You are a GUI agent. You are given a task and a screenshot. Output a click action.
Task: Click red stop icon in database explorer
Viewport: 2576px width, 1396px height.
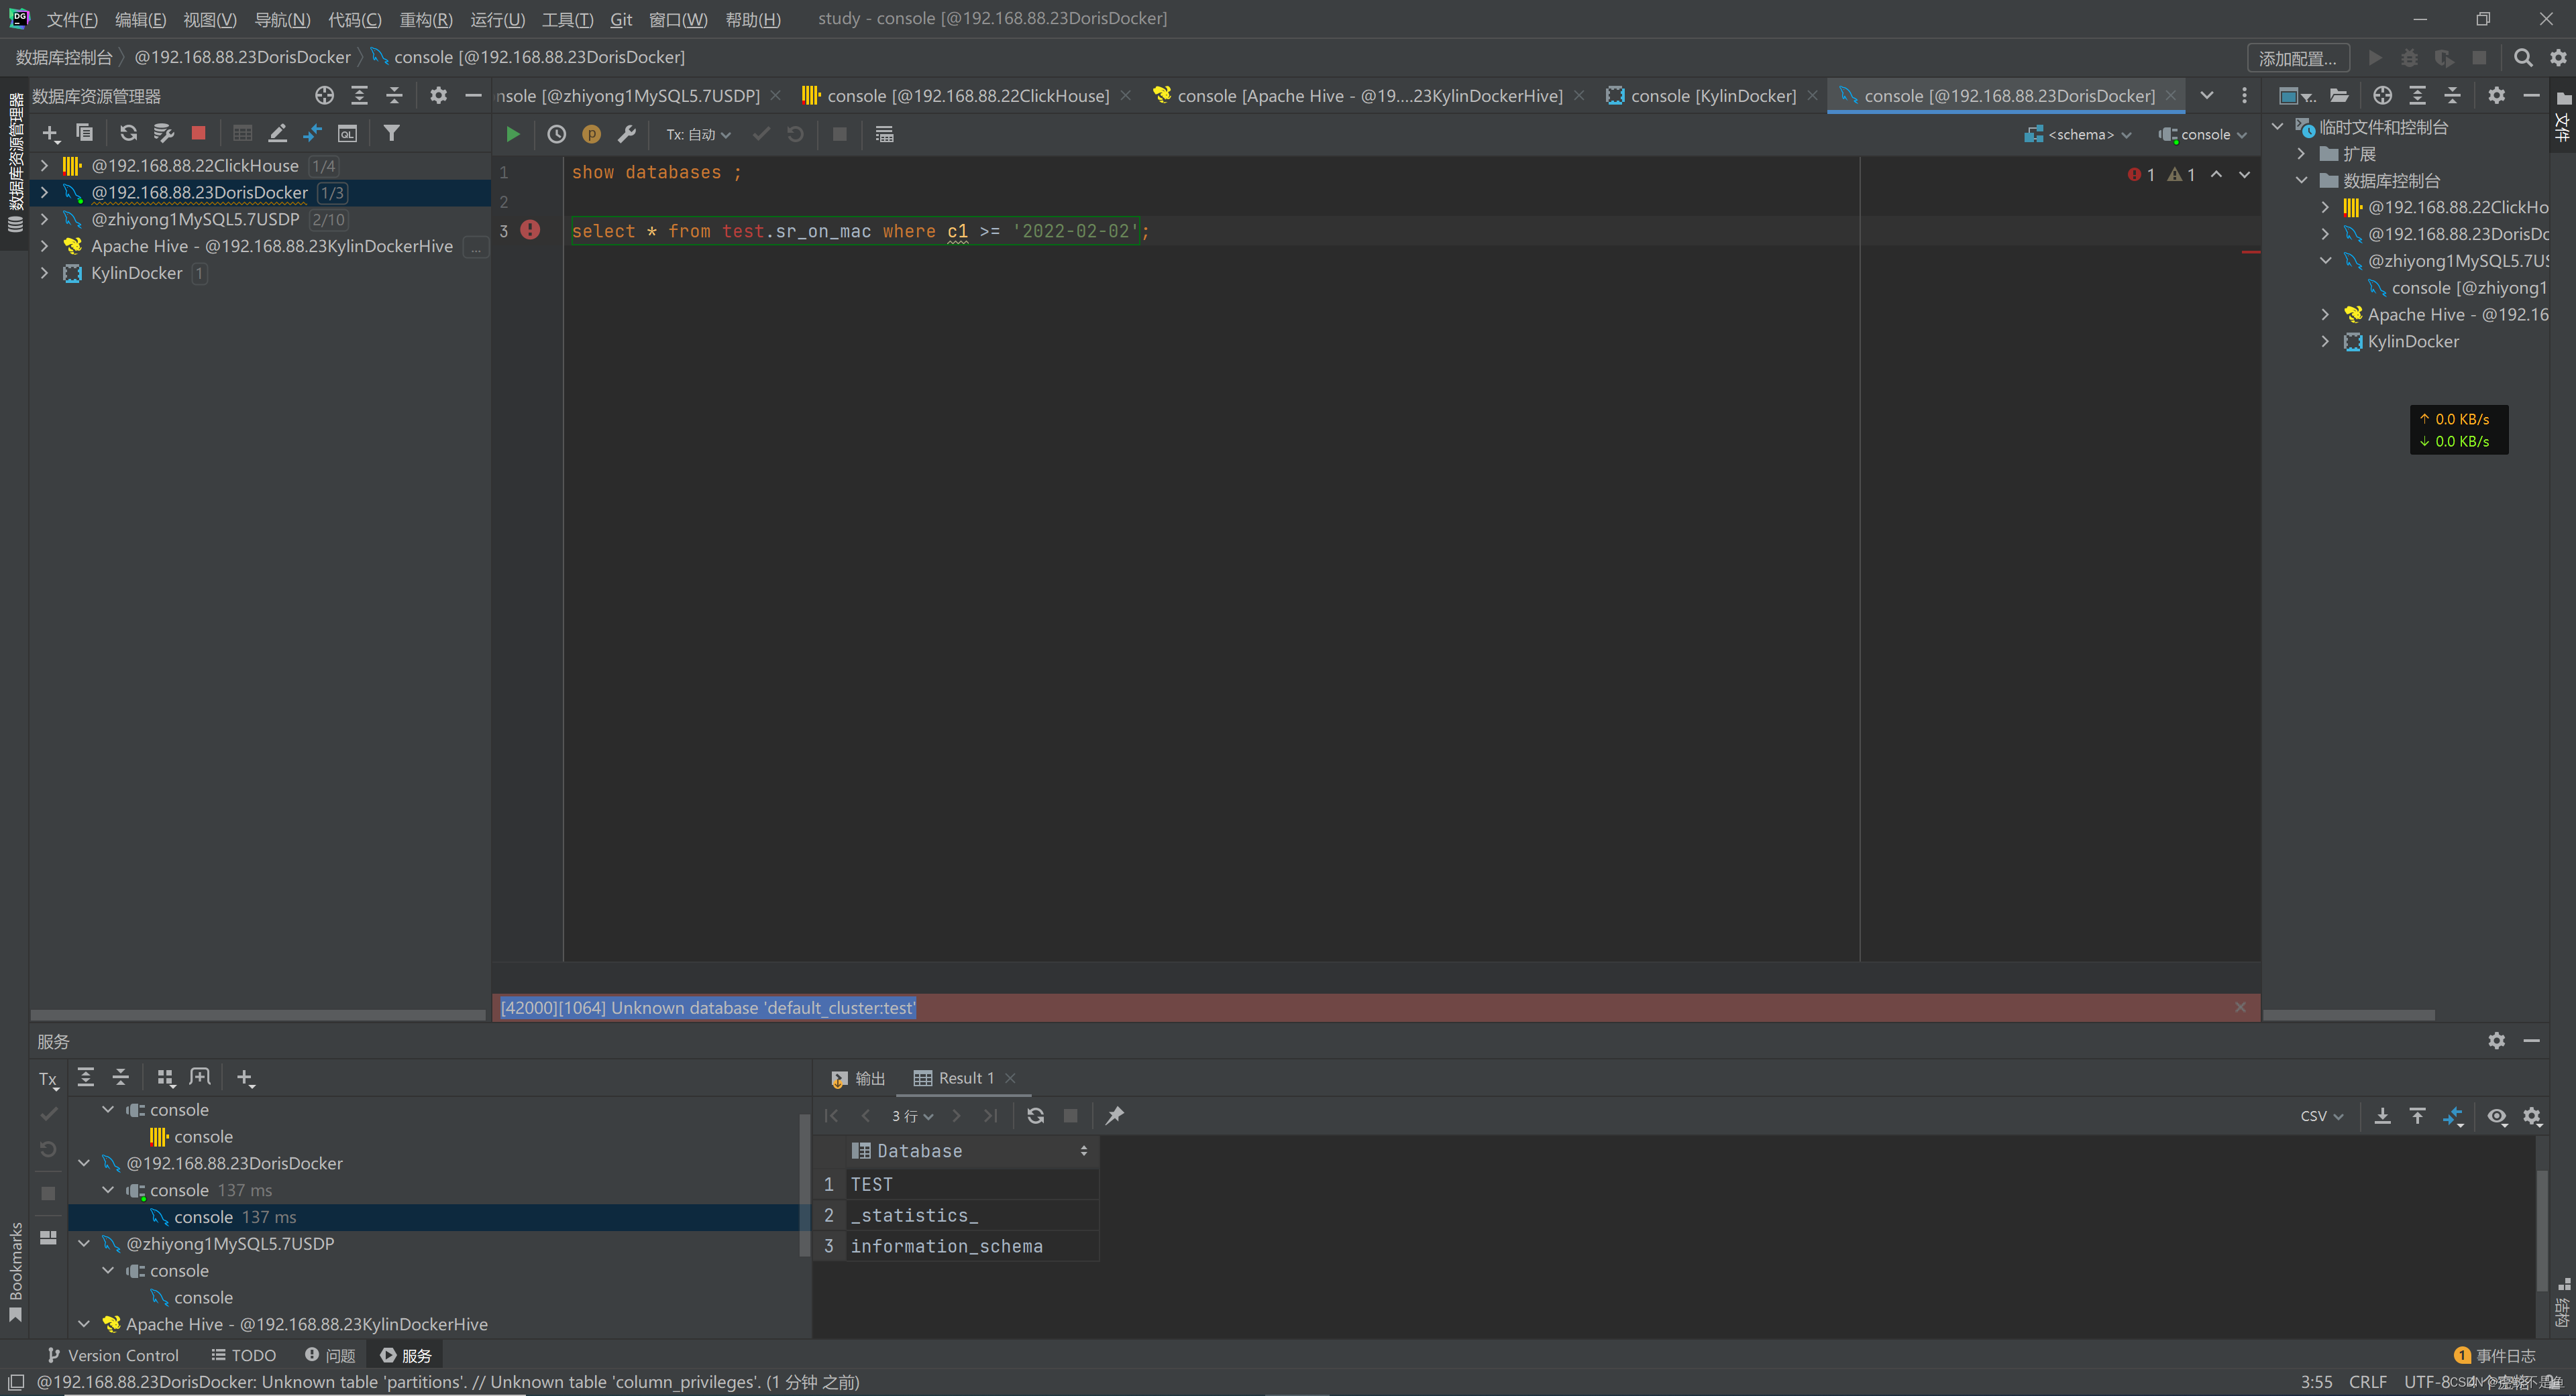click(x=198, y=133)
